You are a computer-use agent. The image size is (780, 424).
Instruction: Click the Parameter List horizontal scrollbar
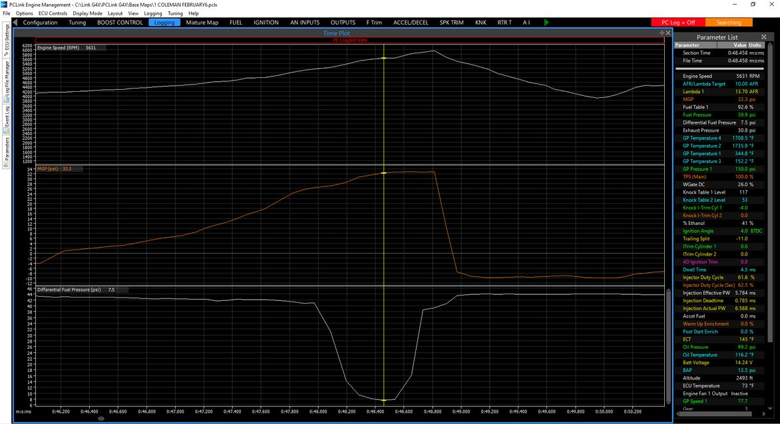click(x=719, y=413)
